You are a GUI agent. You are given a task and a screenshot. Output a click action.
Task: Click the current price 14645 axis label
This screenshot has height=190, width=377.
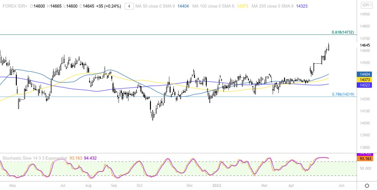click(x=365, y=45)
